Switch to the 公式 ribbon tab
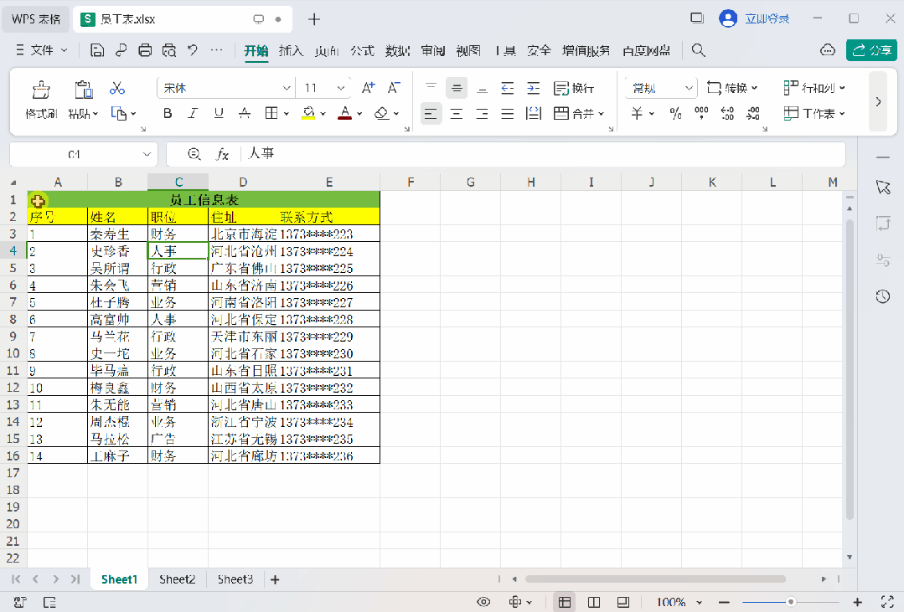 tap(362, 51)
